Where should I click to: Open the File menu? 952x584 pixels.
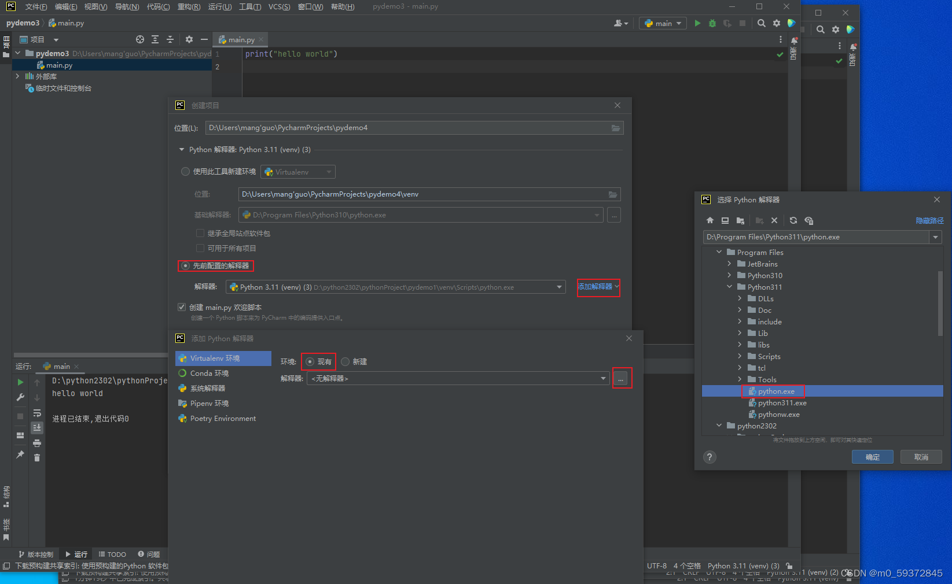point(36,7)
